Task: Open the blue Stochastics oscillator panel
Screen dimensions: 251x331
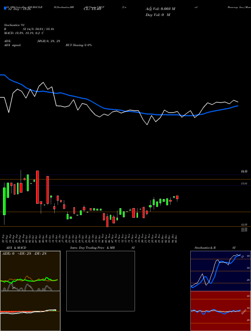Action: pyautogui.click(x=220, y=271)
